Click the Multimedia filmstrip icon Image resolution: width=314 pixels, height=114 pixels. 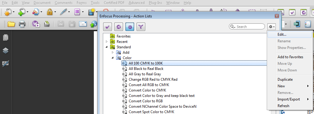point(91,12)
